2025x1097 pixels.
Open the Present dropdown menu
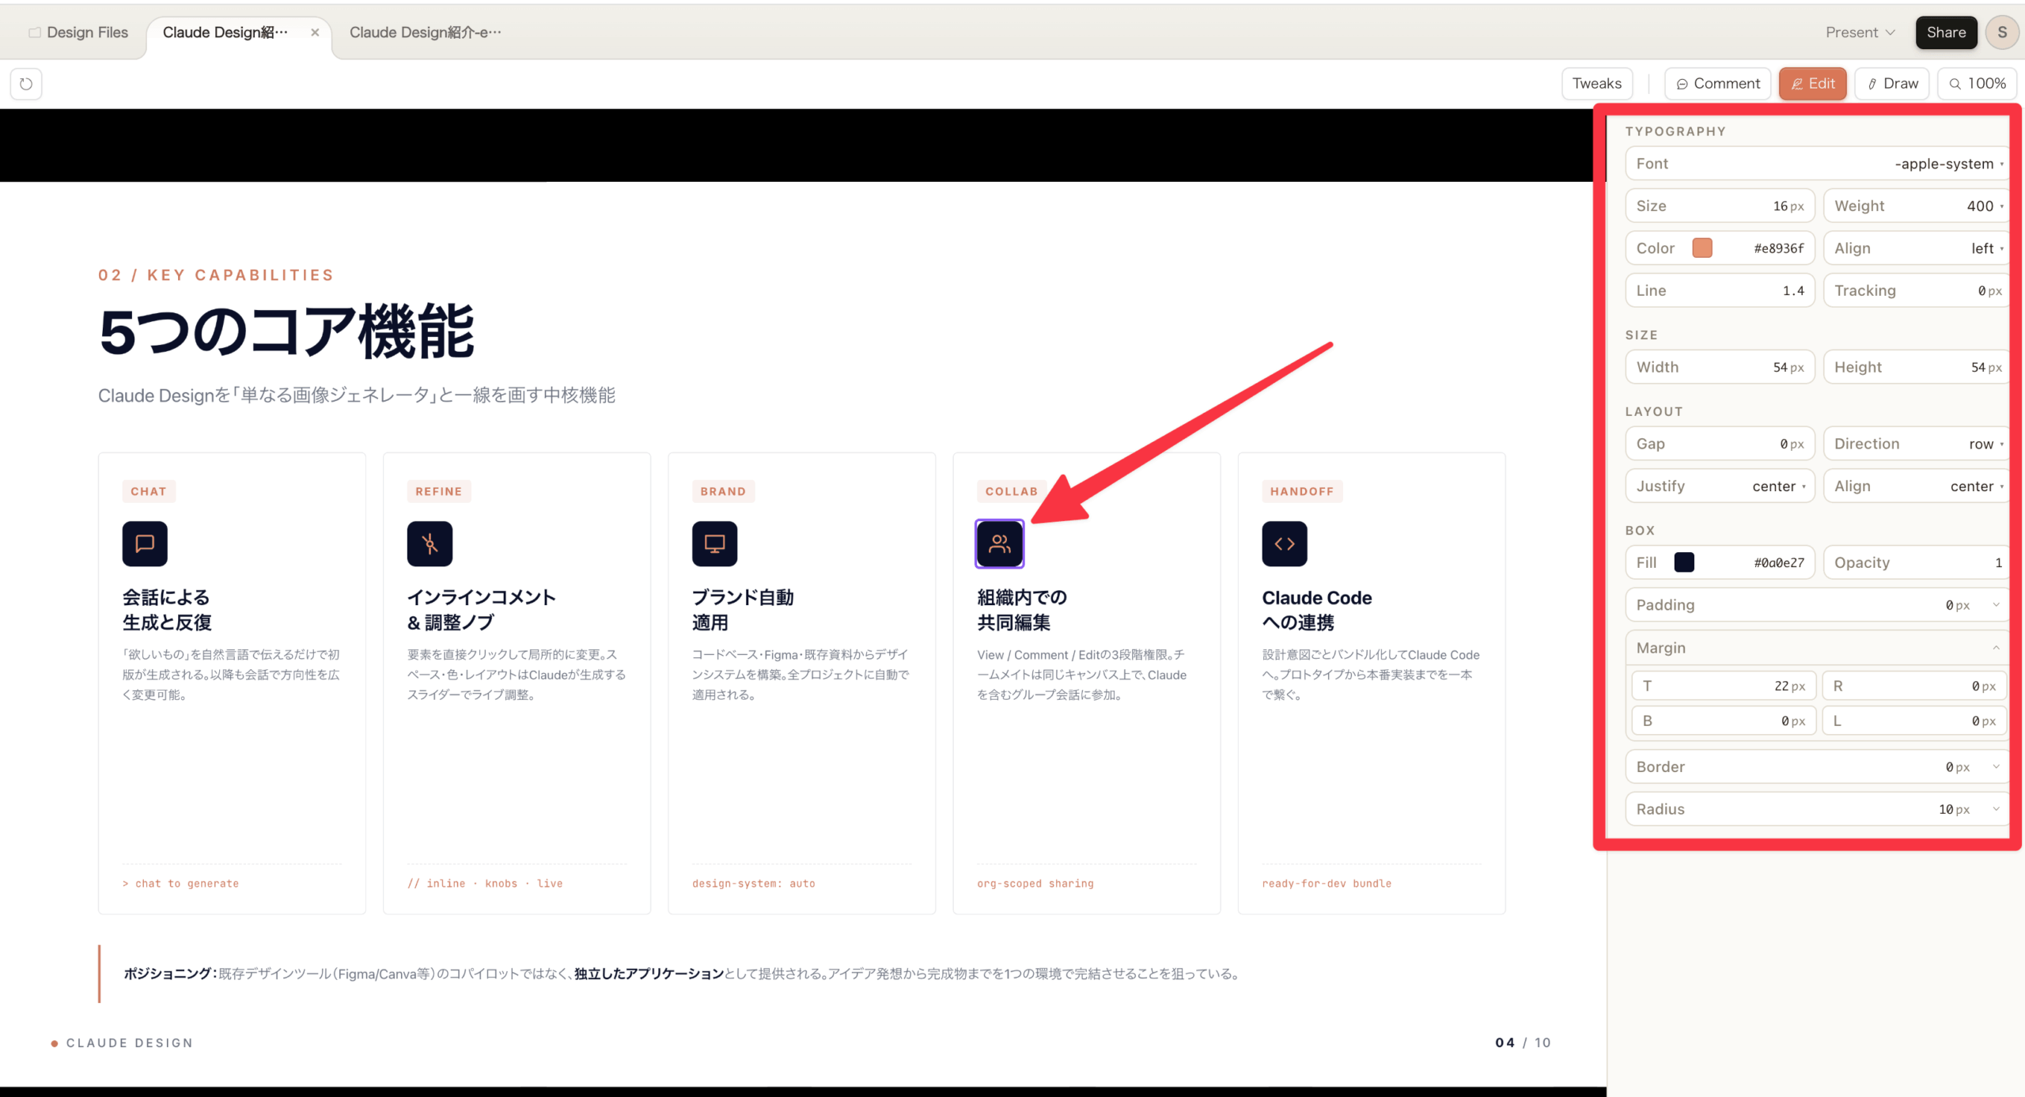pos(1860,32)
